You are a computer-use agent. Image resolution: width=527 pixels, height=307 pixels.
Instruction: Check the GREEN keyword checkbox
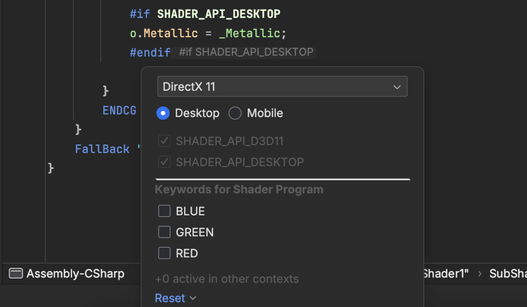[164, 232]
